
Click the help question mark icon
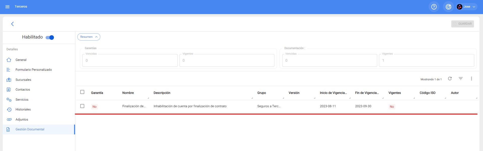(x=434, y=7)
